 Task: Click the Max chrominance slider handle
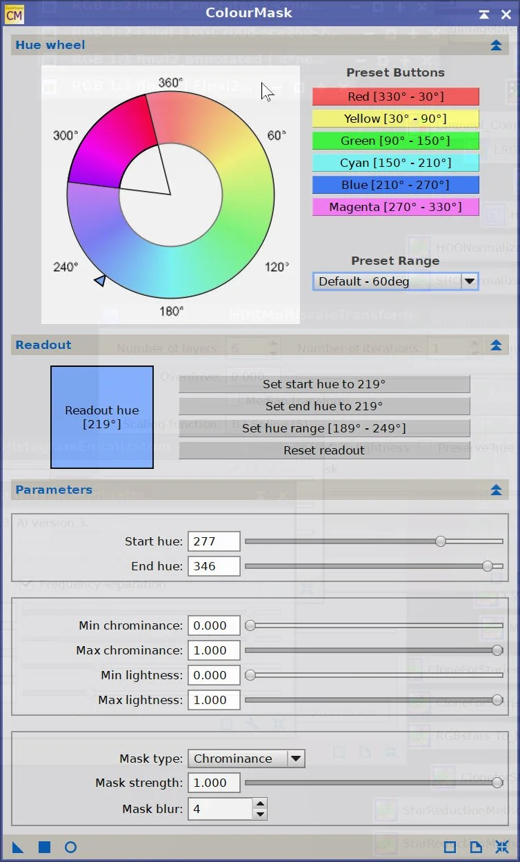point(497,650)
